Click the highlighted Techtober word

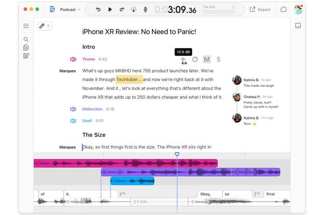click(129, 79)
